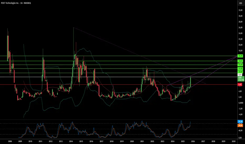Click the 2029 year on time axis
Image resolution: width=245 pixels, height=144 pixels.
tap(223, 141)
